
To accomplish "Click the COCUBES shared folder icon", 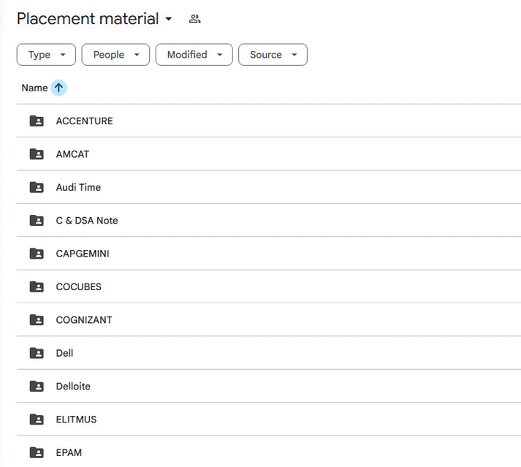I will pos(37,286).
